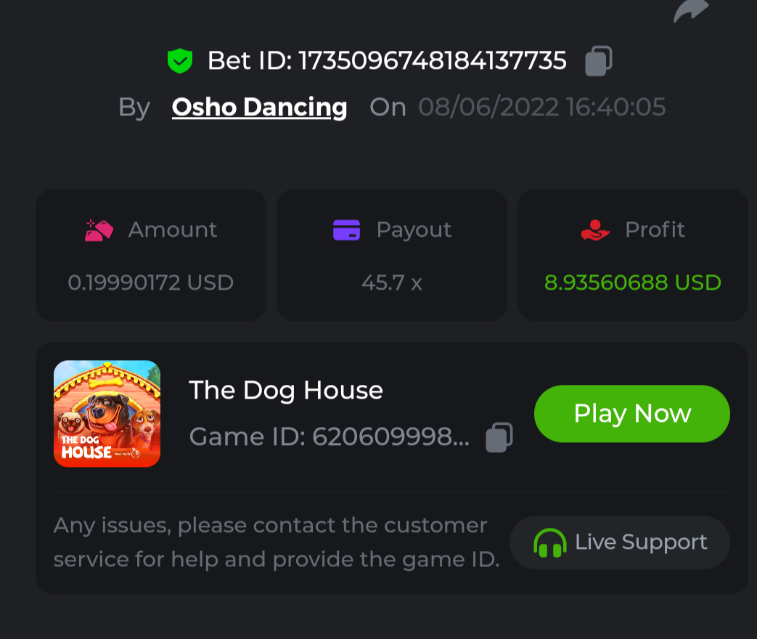The width and height of the screenshot is (757, 639).
Task: Click the customer service help text
Action: coord(276,542)
